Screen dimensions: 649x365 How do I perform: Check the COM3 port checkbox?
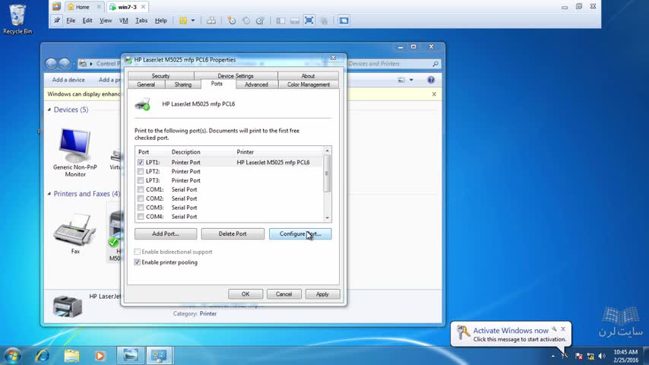click(x=141, y=208)
